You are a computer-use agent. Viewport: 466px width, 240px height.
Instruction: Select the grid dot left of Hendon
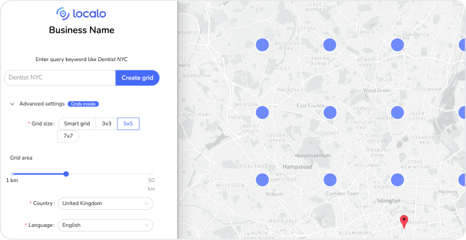point(263,112)
